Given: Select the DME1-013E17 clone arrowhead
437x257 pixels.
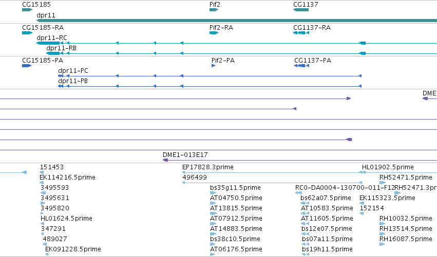Looking at the screenshot, I should (165, 160).
